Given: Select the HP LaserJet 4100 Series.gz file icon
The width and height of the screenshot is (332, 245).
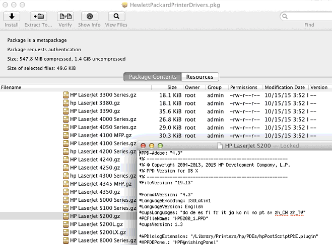Looking at the screenshot, I should click(66, 143).
